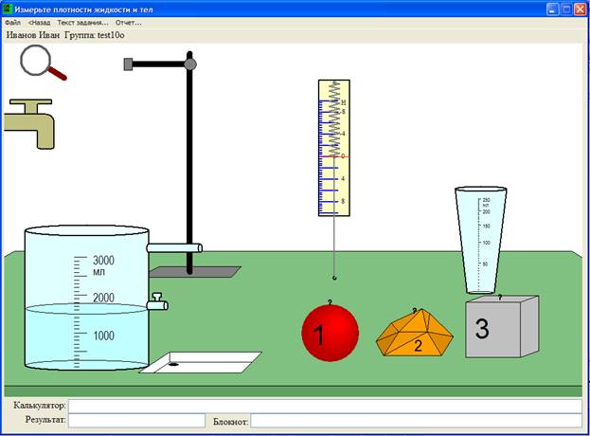
Task: Focus the Калькулятор input field
Action: coord(325,406)
